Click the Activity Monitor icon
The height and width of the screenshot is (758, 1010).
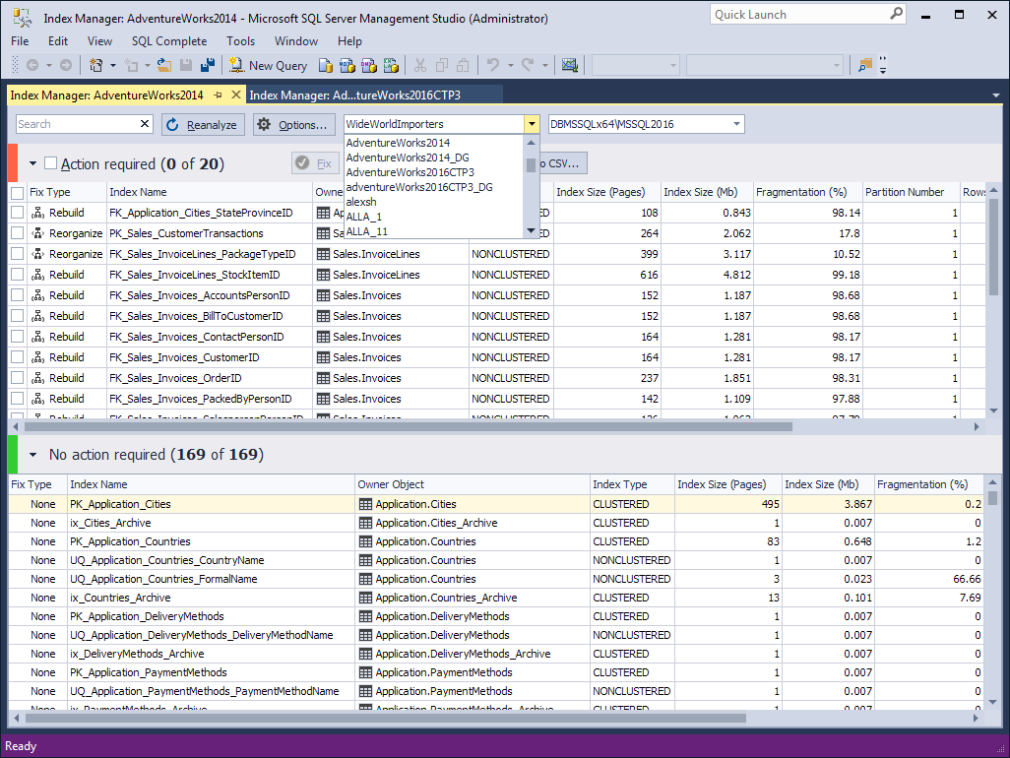point(569,65)
